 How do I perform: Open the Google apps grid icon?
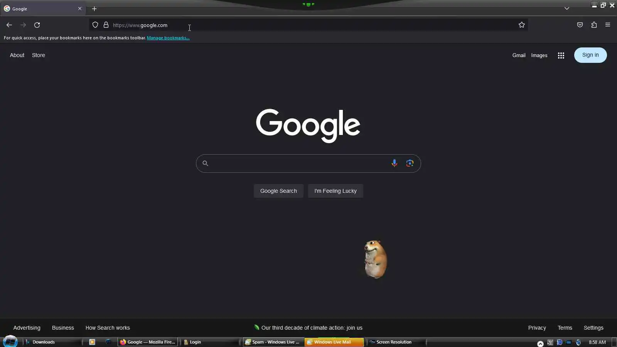tap(561, 56)
